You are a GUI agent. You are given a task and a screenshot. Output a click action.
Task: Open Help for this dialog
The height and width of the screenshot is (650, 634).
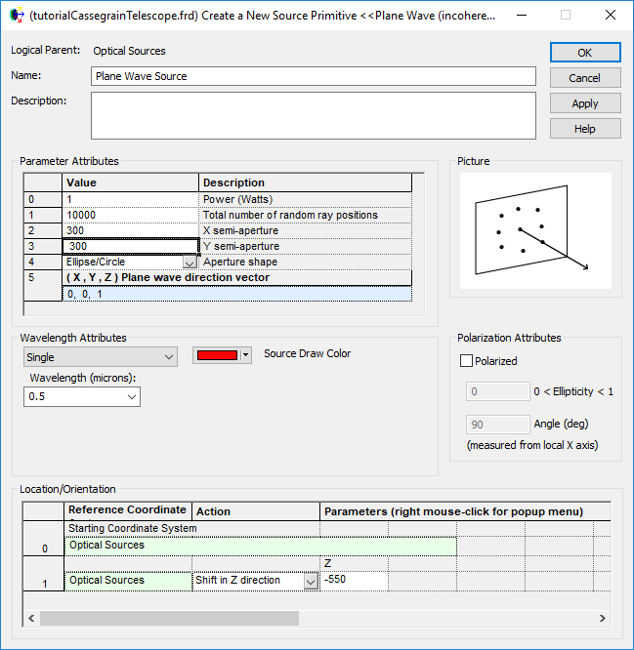pyautogui.click(x=584, y=129)
